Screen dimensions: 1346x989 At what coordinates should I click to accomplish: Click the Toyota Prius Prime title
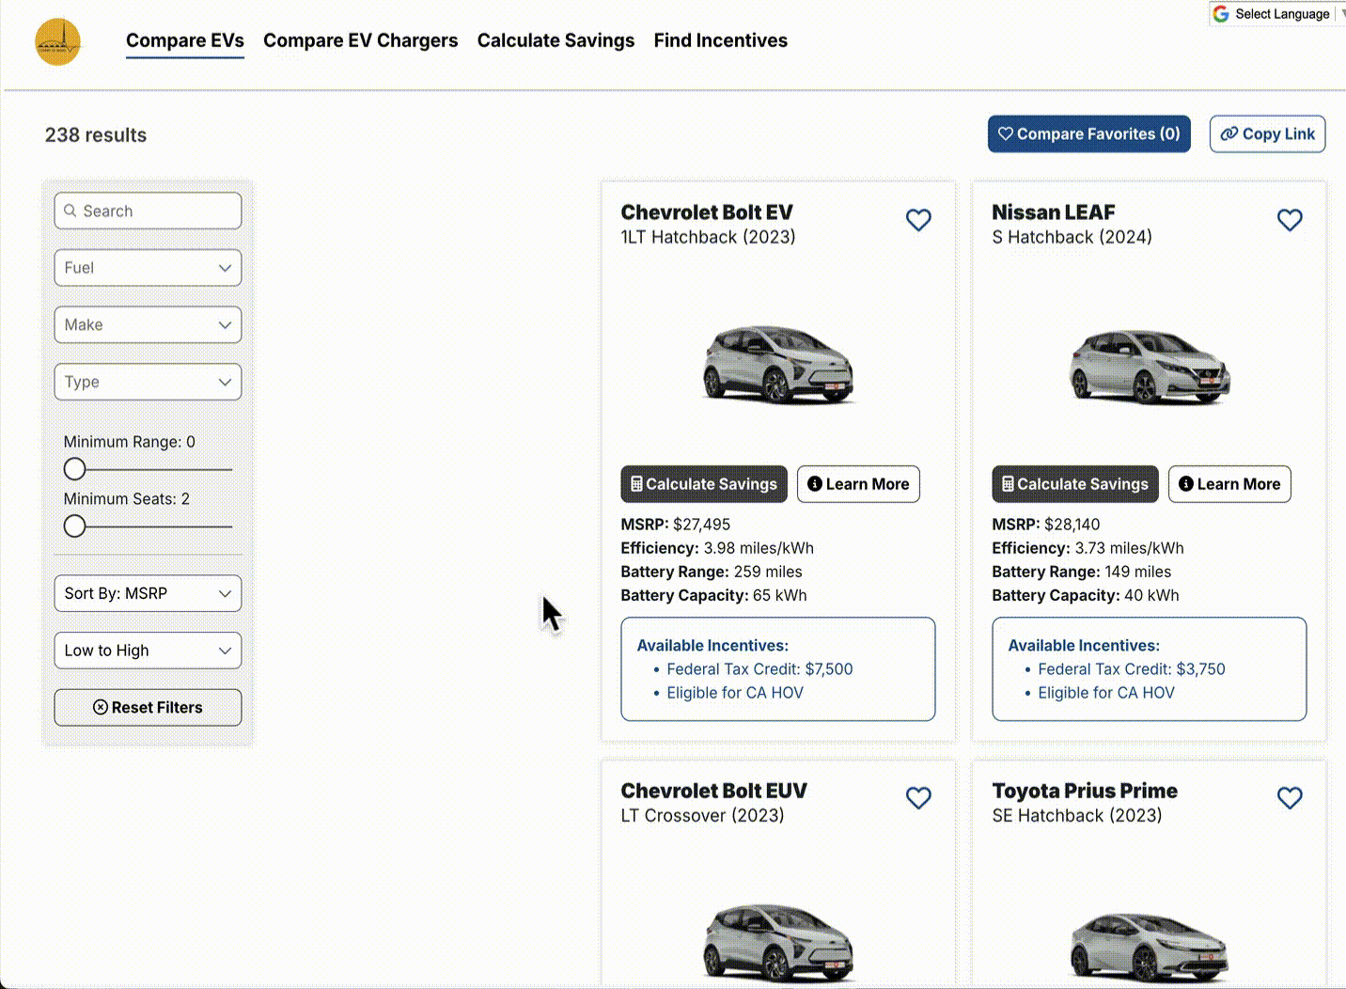coord(1085,791)
